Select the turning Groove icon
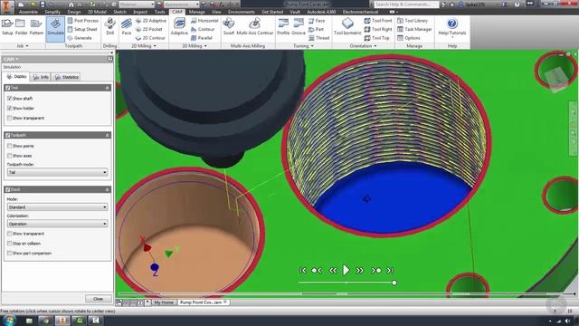 point(299,26)
